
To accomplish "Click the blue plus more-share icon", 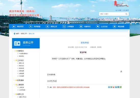I will pos(109,87).
